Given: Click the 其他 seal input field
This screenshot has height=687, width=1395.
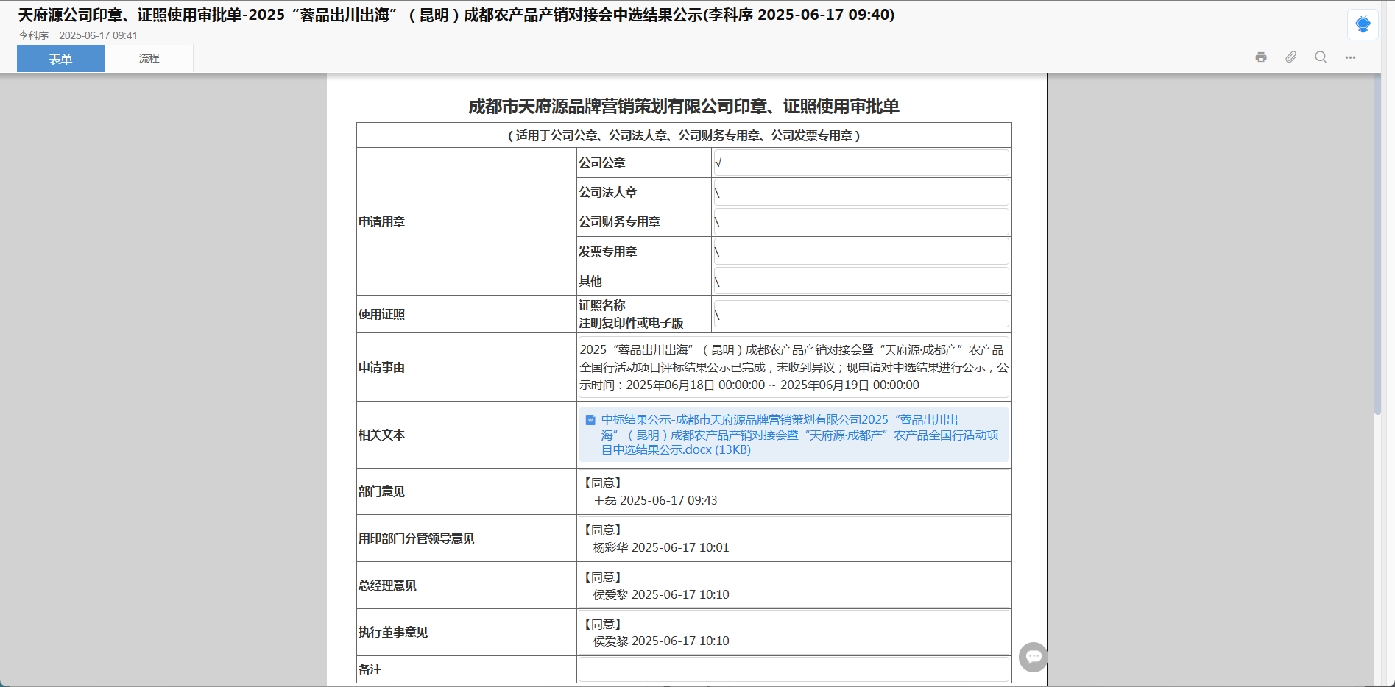Looking at the screenshot, I should pos(861,281).
